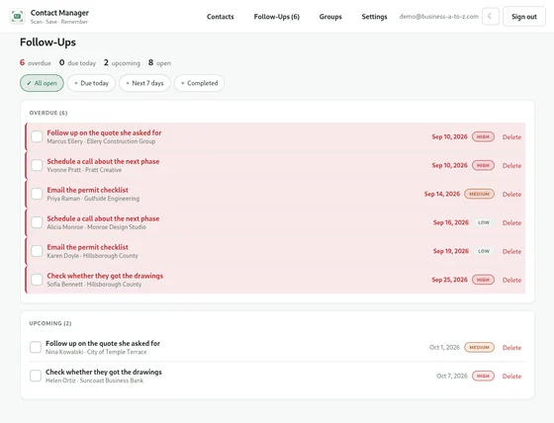
Task: Open Helen Ortiz's drawings check title
Action: [x=104, y=372]
